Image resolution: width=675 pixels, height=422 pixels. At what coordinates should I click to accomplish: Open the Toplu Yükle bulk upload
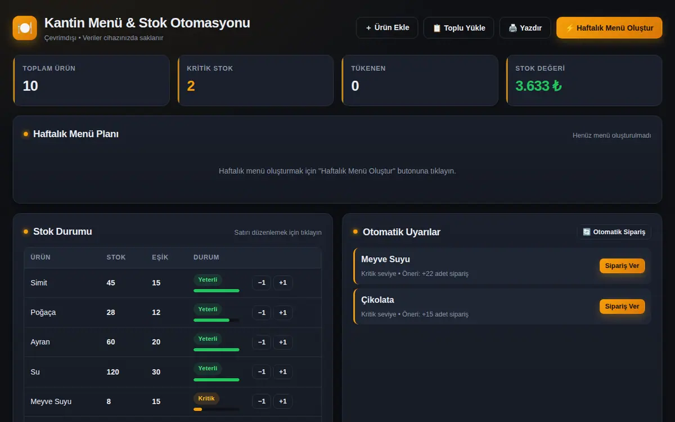pos(458,28)
